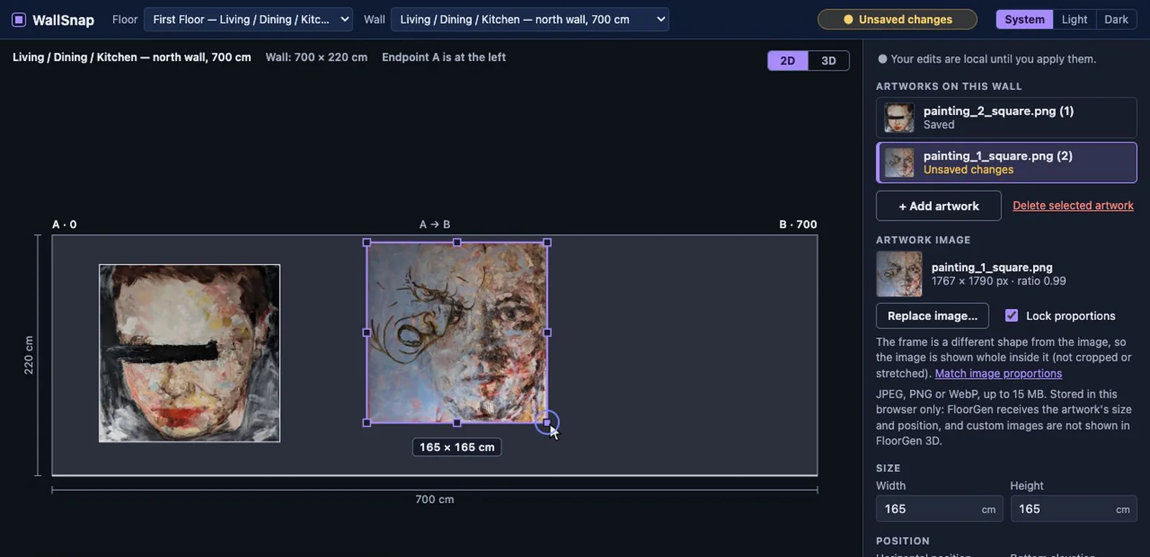Click the + Add artwork button
1150x557 pixels.
coord(939,206)
